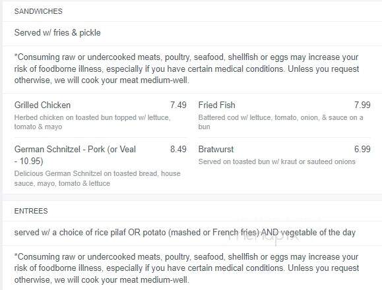Click the Delicious German Schnitzel description
Screen dimensions: 382x290
(98, 179)
